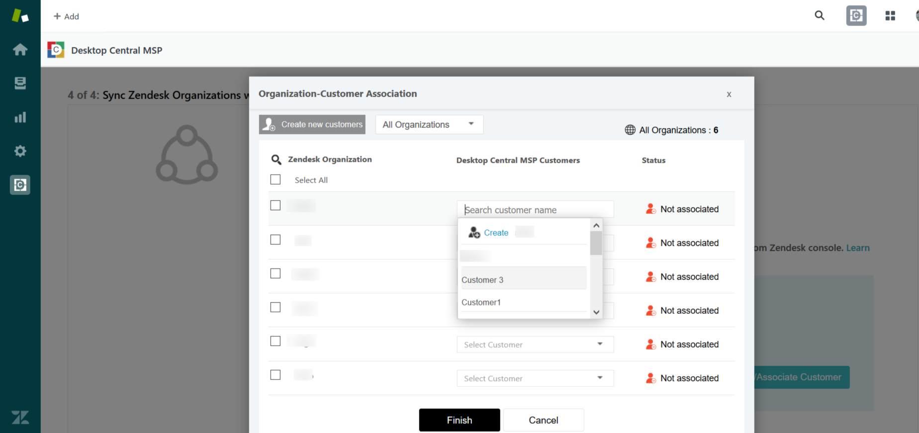This screenshot has width=919, height=433.
Task: Click the search magnifier in top bar
Action: 820,16
